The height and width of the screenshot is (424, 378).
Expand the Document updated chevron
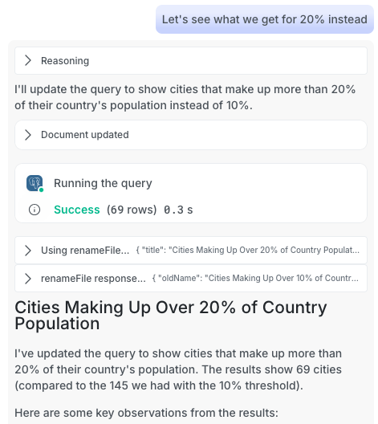pos(28,135)
